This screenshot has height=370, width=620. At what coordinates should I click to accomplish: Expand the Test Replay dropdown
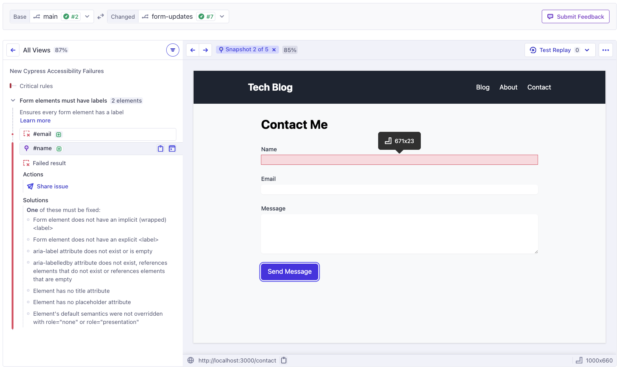[587, 50]
